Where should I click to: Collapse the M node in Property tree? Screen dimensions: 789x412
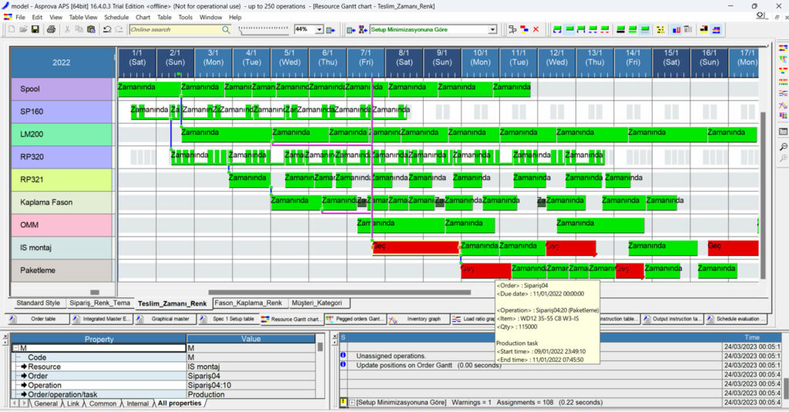[x=15, y=348]
